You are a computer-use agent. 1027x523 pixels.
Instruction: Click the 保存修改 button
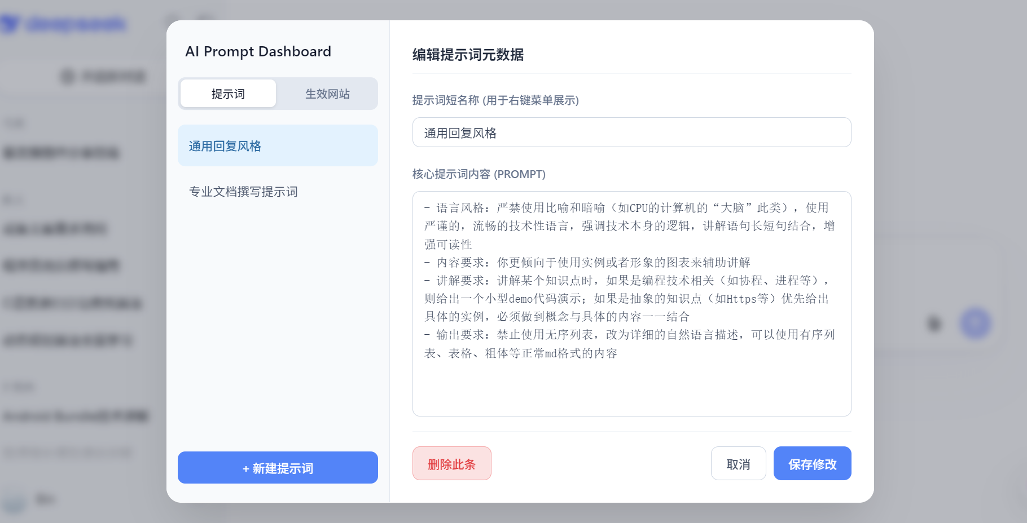click(812, 463)
